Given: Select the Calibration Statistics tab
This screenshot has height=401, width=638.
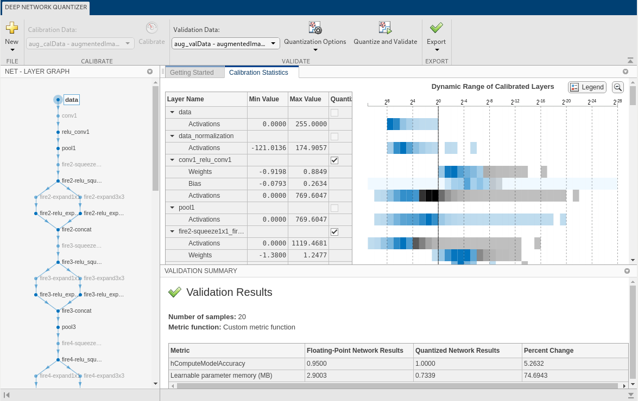Looking at the screenshot, I should [258, 73].
